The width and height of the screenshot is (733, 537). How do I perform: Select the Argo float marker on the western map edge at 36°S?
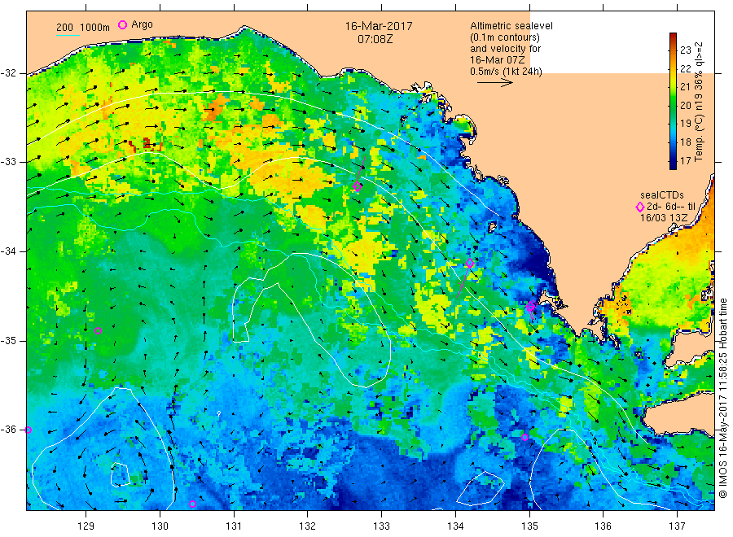pos(28,430)
